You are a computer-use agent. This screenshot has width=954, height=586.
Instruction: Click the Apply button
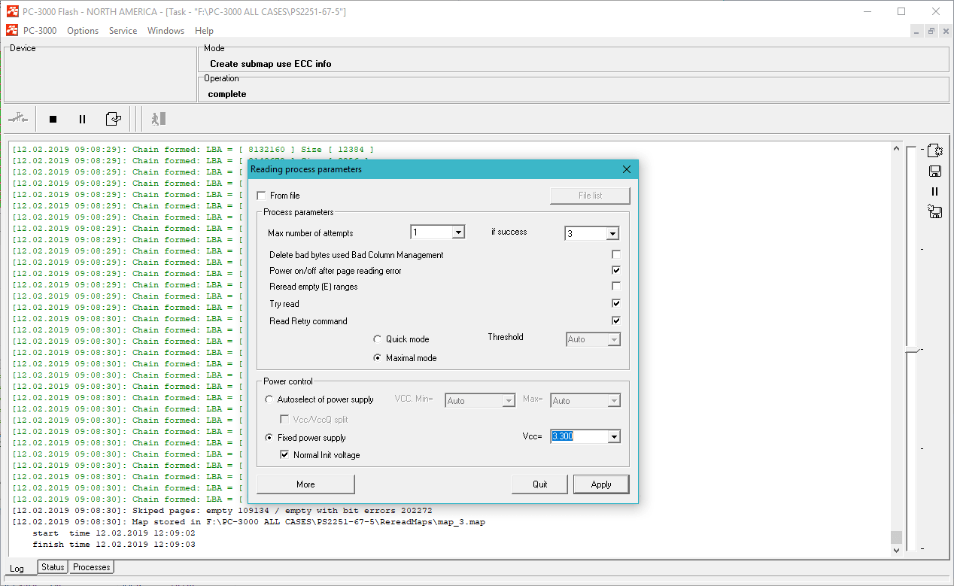pyautogui.click(x=601, y=484)
